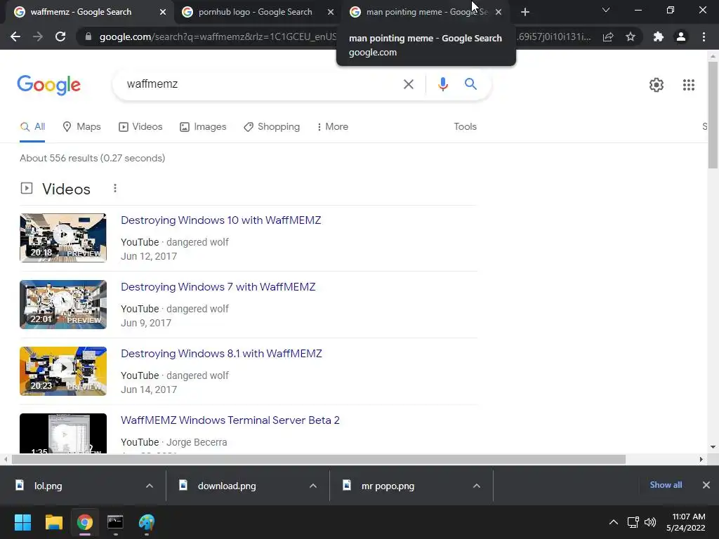
Task: Click the horizontal scrollbar right arrow
Action: [701, 459]
